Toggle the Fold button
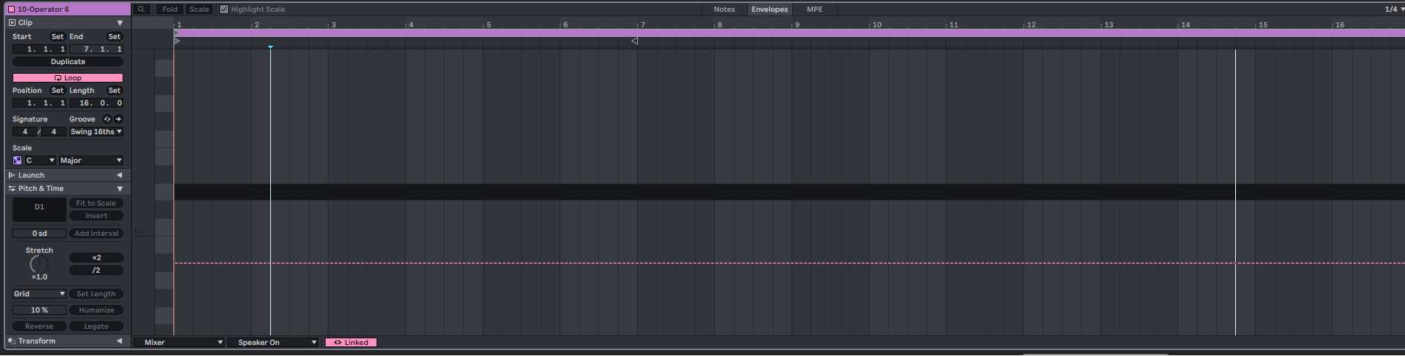This screenshot has height=356, width=1405. tap(170, 10)
